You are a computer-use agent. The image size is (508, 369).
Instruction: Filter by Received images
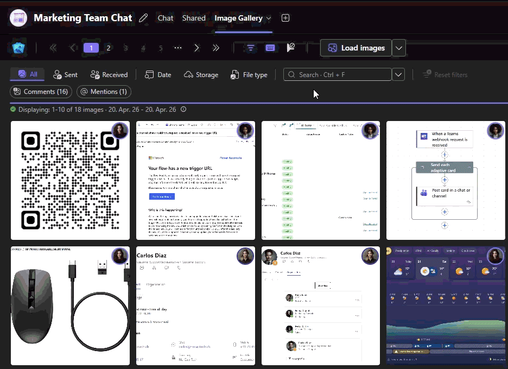(109, 75)
